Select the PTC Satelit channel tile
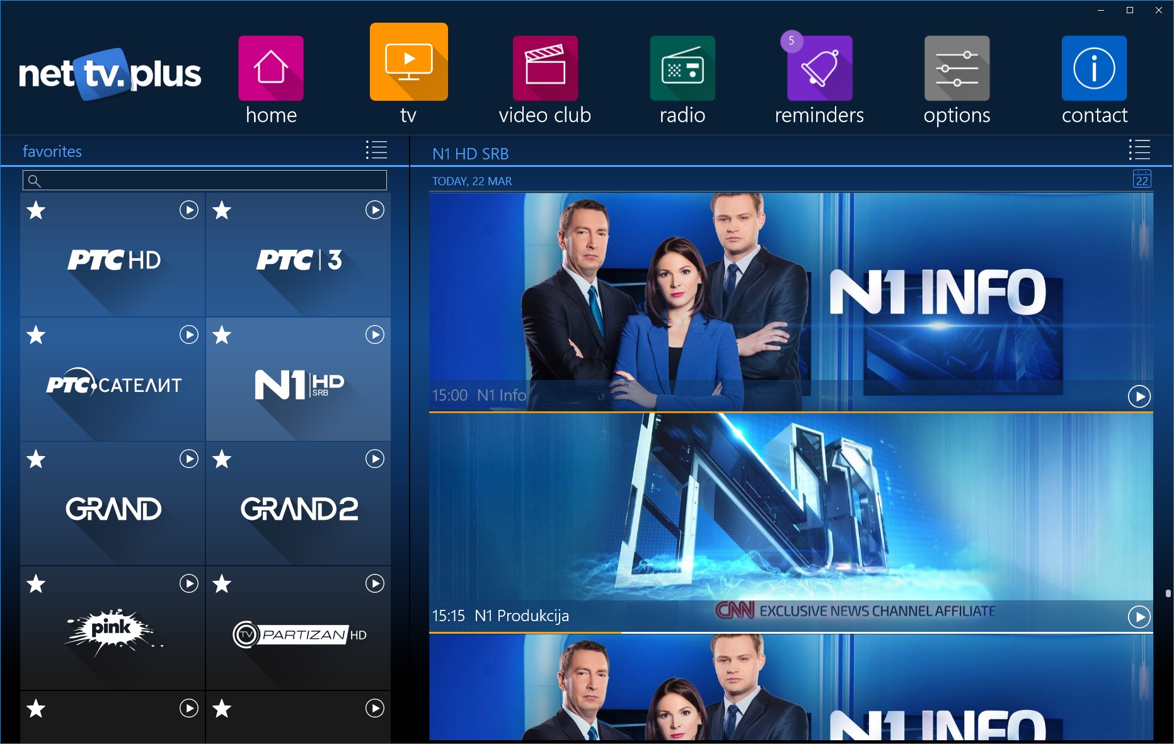Screen dimensions: 1174x744 tap(113, 379)
